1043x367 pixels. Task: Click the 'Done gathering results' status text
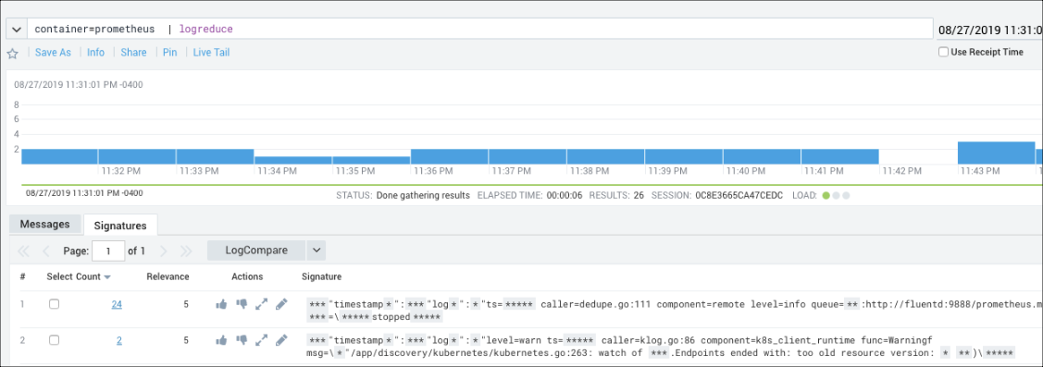423,195
